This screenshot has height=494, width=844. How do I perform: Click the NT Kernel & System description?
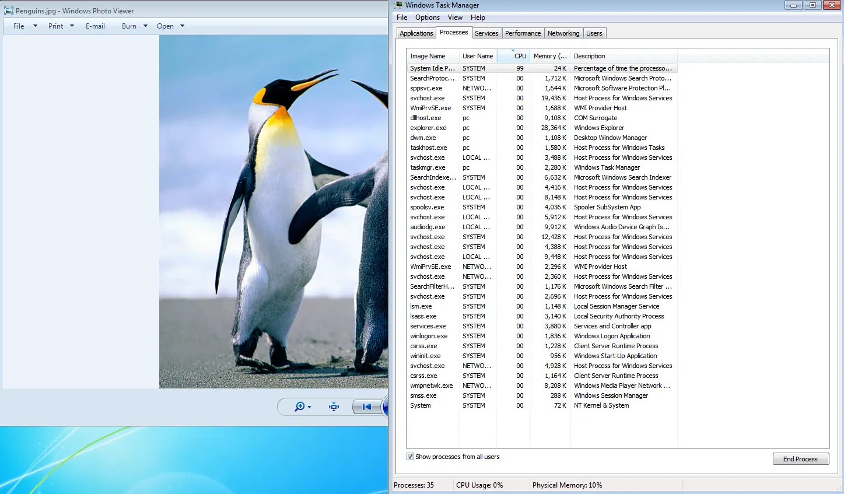[601, 405]
